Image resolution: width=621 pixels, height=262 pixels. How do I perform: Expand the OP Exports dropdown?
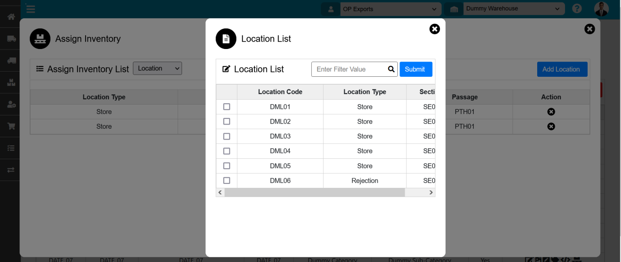[x=390, y=9]
